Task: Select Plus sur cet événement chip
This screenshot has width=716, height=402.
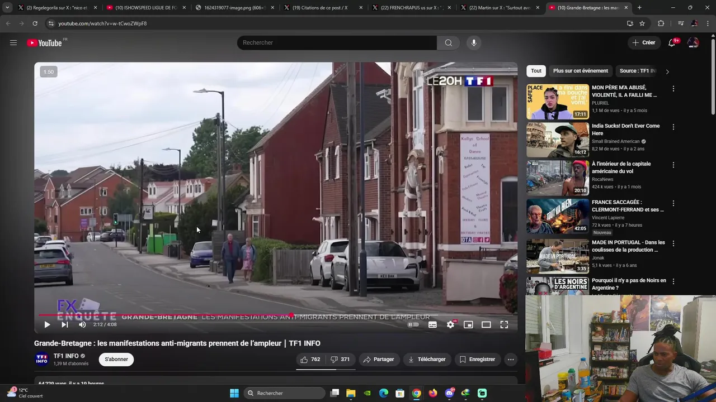Action: (x=581, y=71)
